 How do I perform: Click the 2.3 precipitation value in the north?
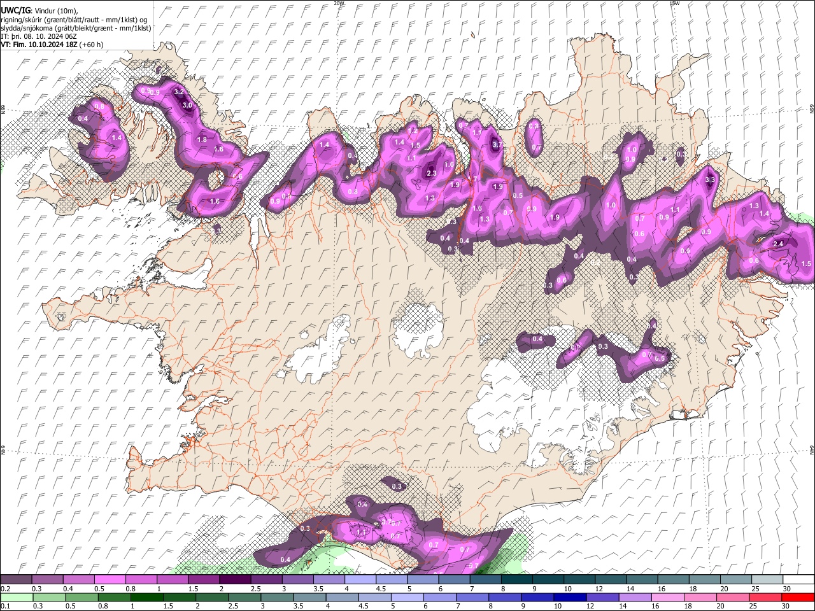pyautogui.click(x=431, y=173)
